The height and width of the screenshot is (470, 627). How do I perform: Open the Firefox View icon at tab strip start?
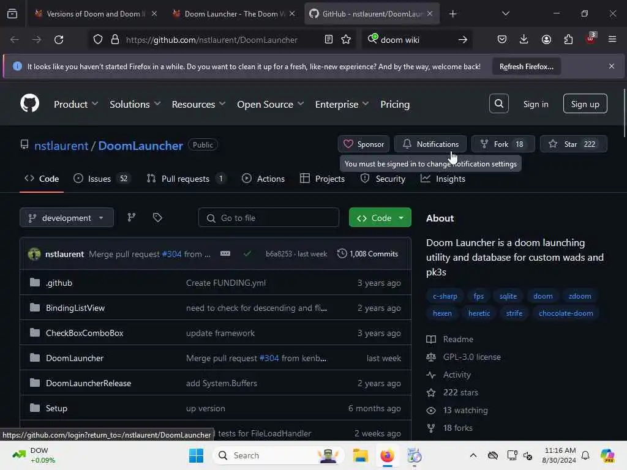pyautogui.click(x=12, y=13)
